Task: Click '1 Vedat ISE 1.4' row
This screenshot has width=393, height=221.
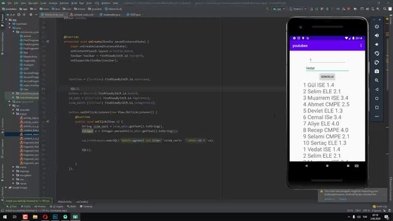Action: point(322,149)
